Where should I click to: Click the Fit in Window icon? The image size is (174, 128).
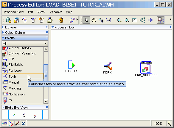pyautogui.click(x=135, y=20)
